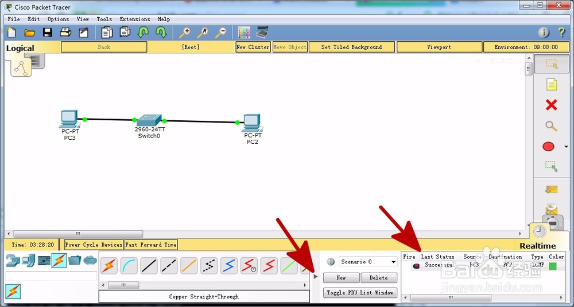Pick the plain red Serial DTE cable

[x=269, y=266]
